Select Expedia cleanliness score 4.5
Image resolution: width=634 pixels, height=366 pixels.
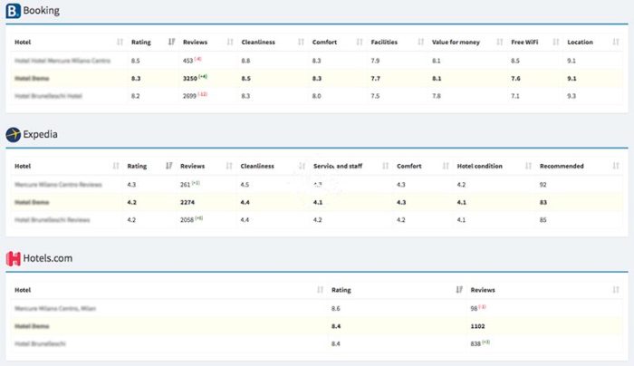click(245, 185)
